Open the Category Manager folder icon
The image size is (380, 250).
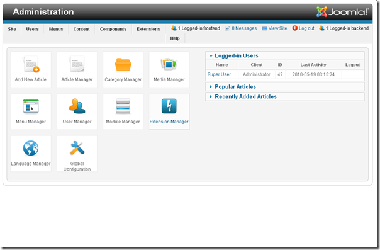[123, 64]
